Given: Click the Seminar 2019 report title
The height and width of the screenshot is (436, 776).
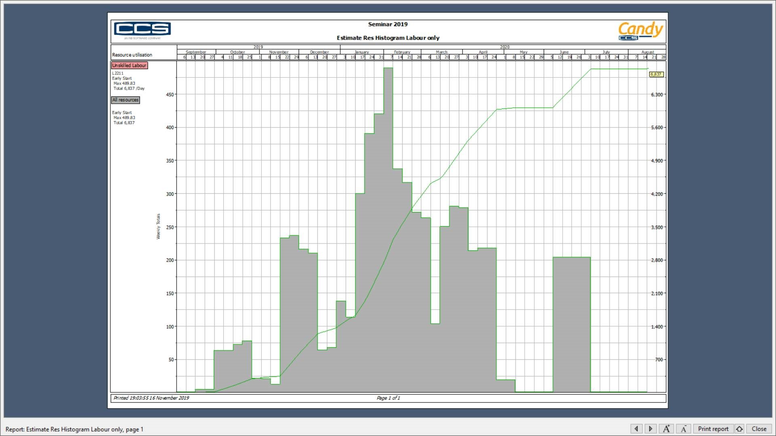Looking at the screenshot, I should click(x=388, y=24).
